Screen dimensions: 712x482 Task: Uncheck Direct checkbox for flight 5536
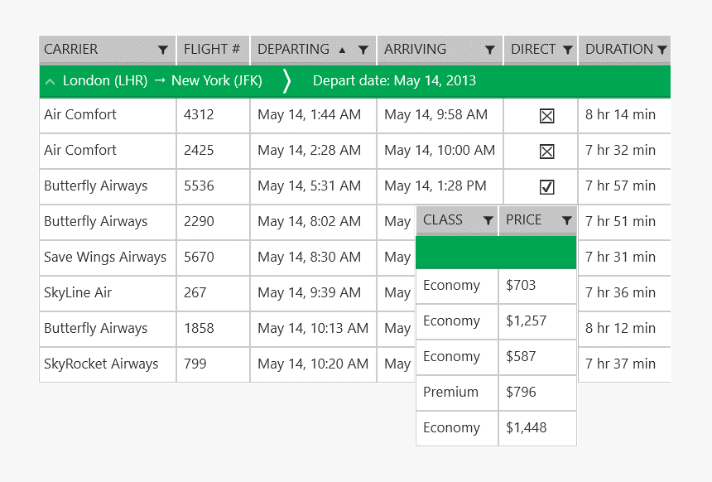(x=546, y=187)
